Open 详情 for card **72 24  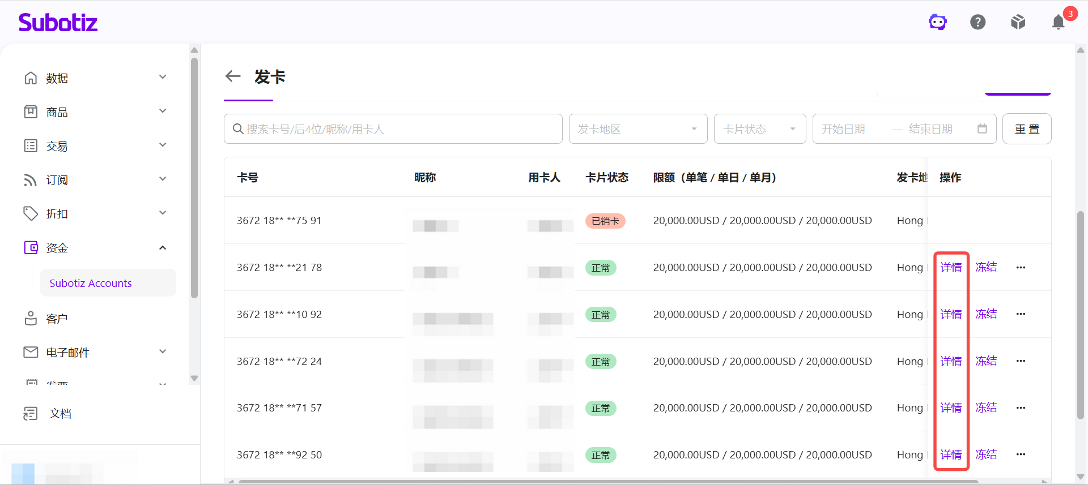[951, 361]
